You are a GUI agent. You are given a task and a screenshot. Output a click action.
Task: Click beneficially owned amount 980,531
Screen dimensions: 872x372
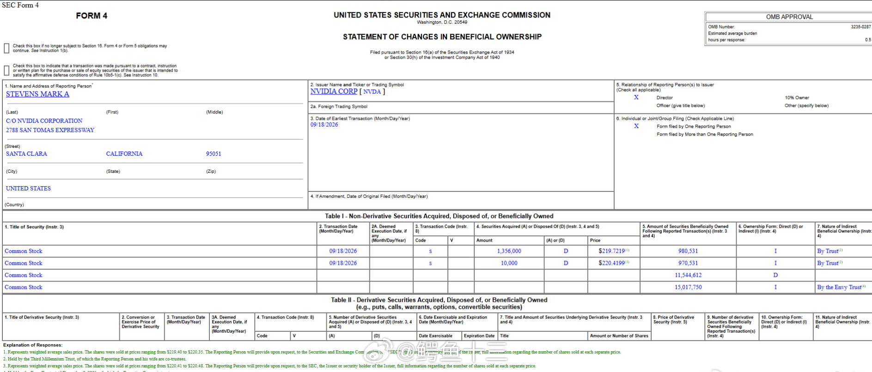(688, 251)
